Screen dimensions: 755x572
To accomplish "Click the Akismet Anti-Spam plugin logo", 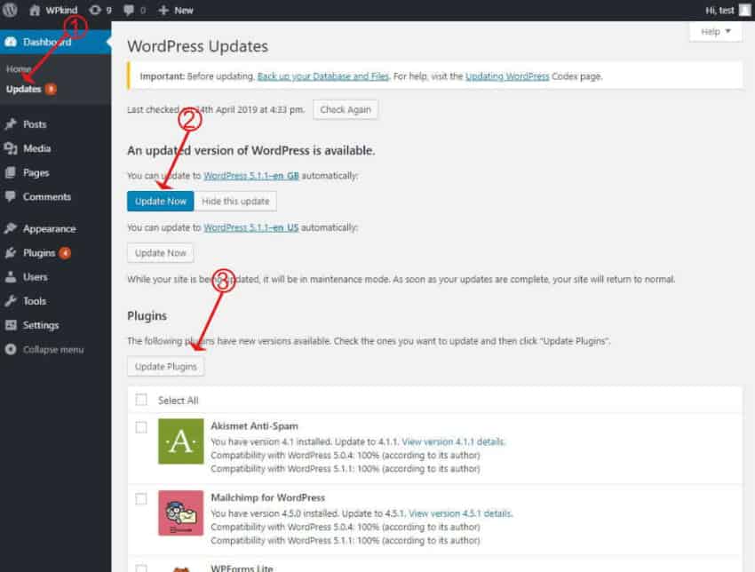I will click(181, 441).
